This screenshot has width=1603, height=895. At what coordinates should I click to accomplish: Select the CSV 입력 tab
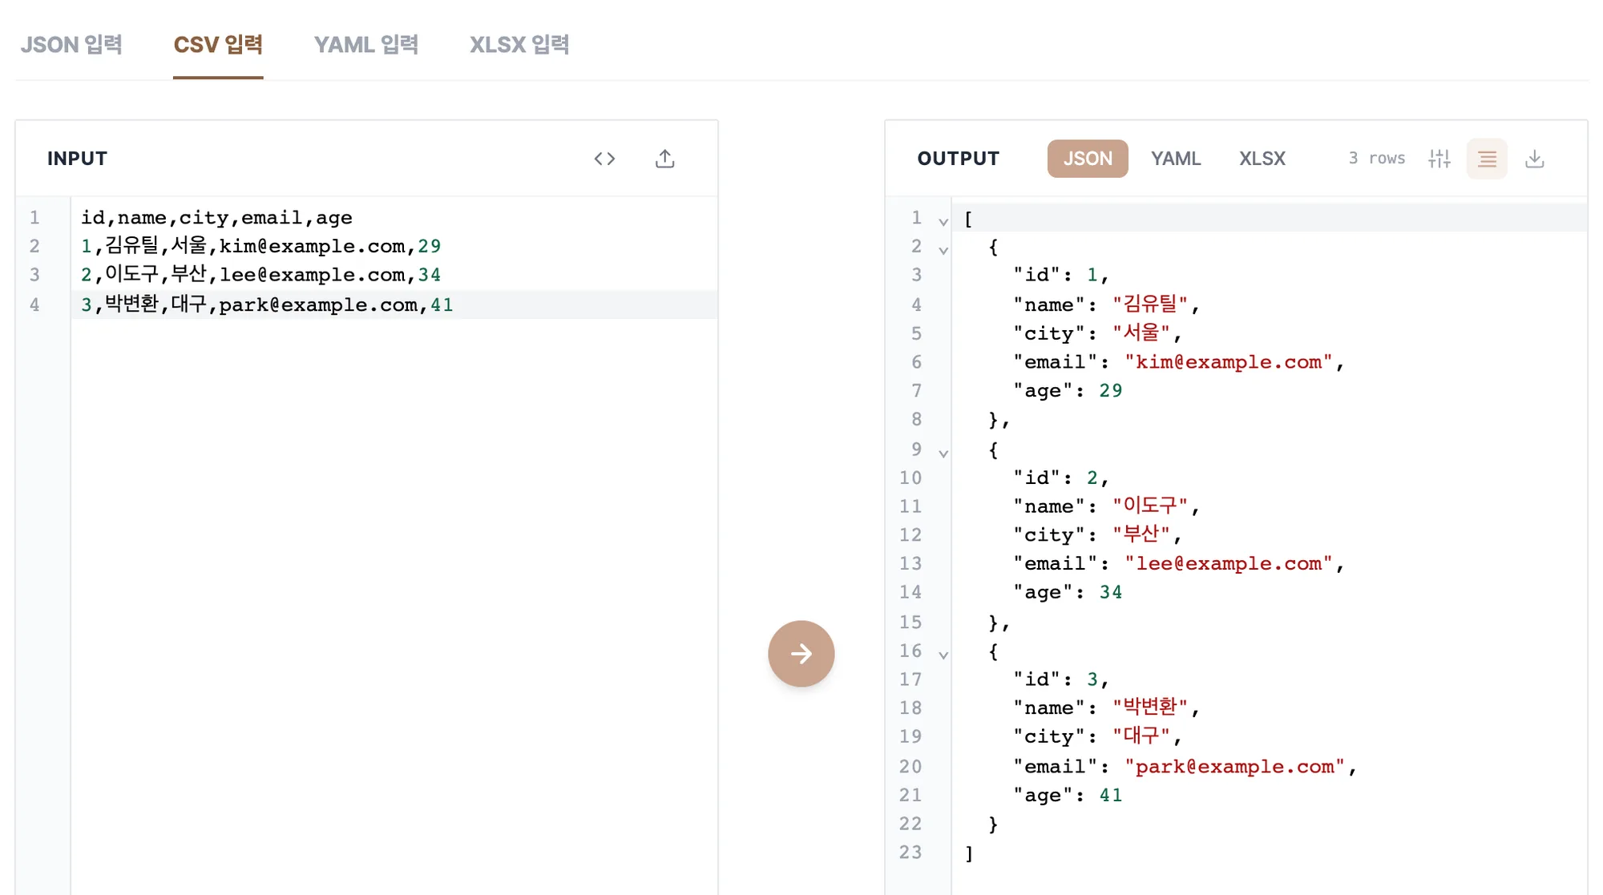(218, 45)
